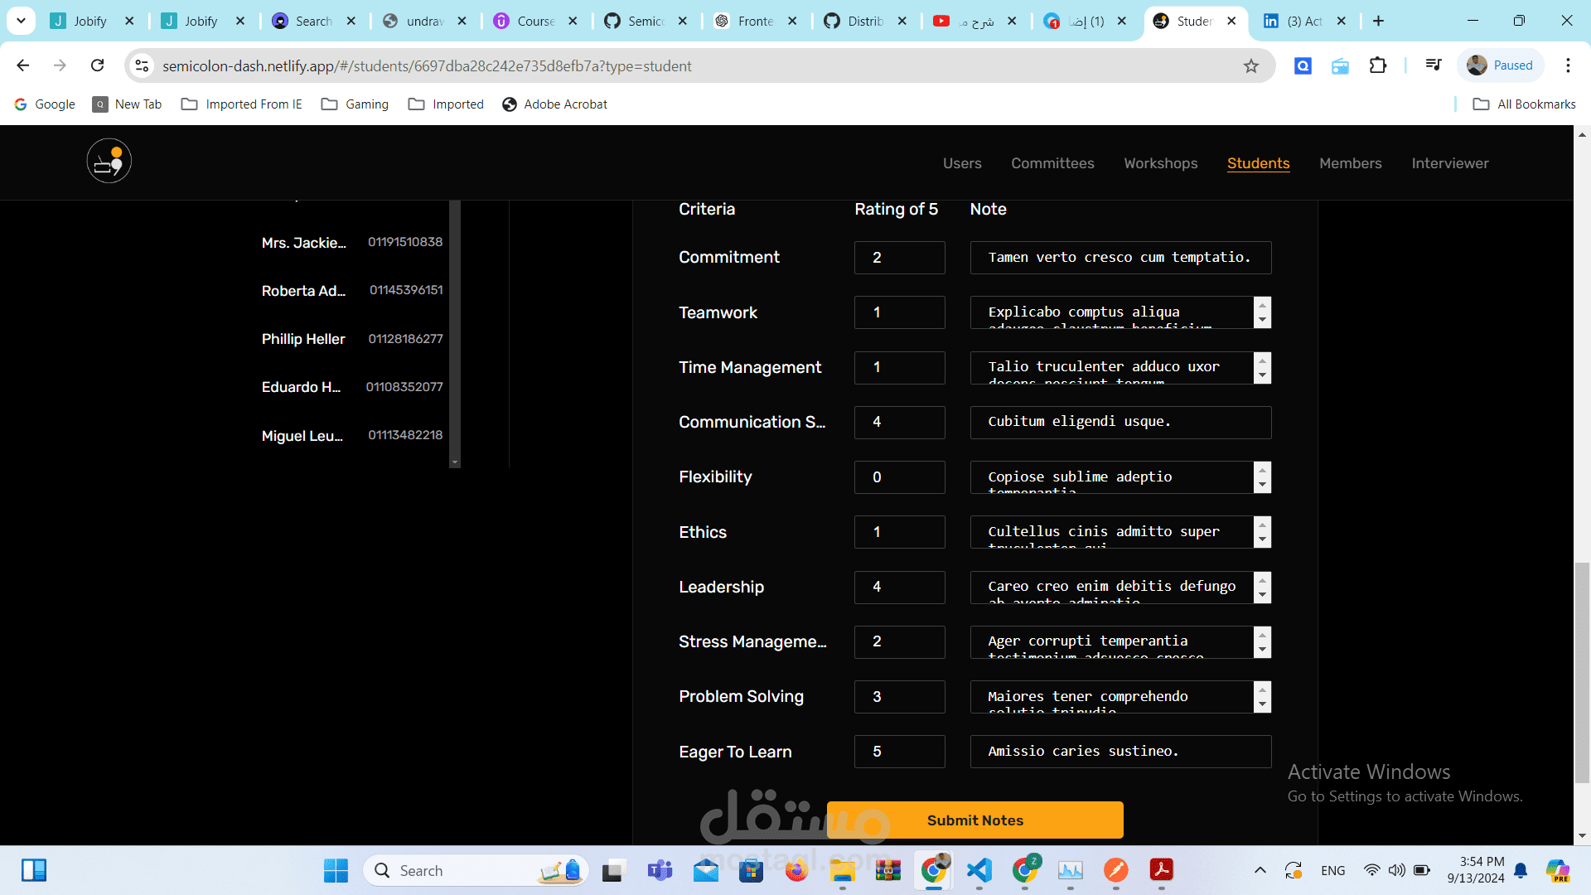Select student Phillip Heller from list
Screen dimensions: 1591x895
coord(303,339)
